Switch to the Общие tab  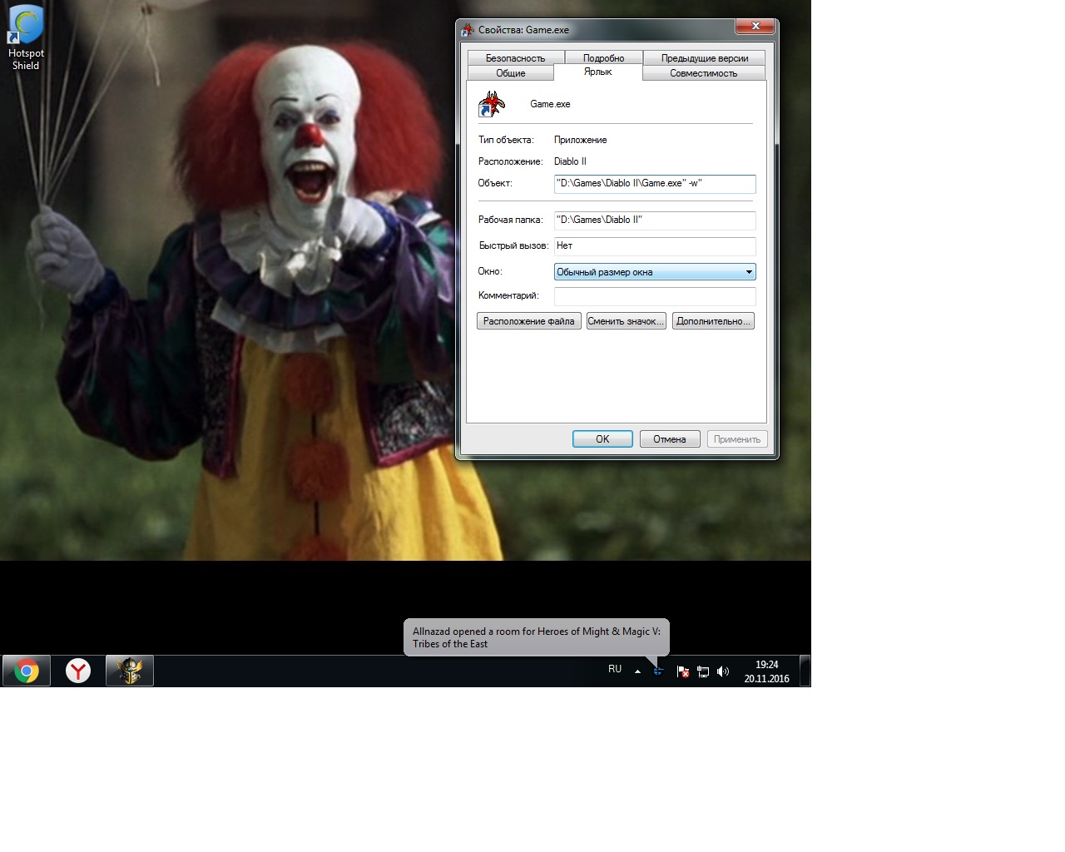[x=511, y=73]
